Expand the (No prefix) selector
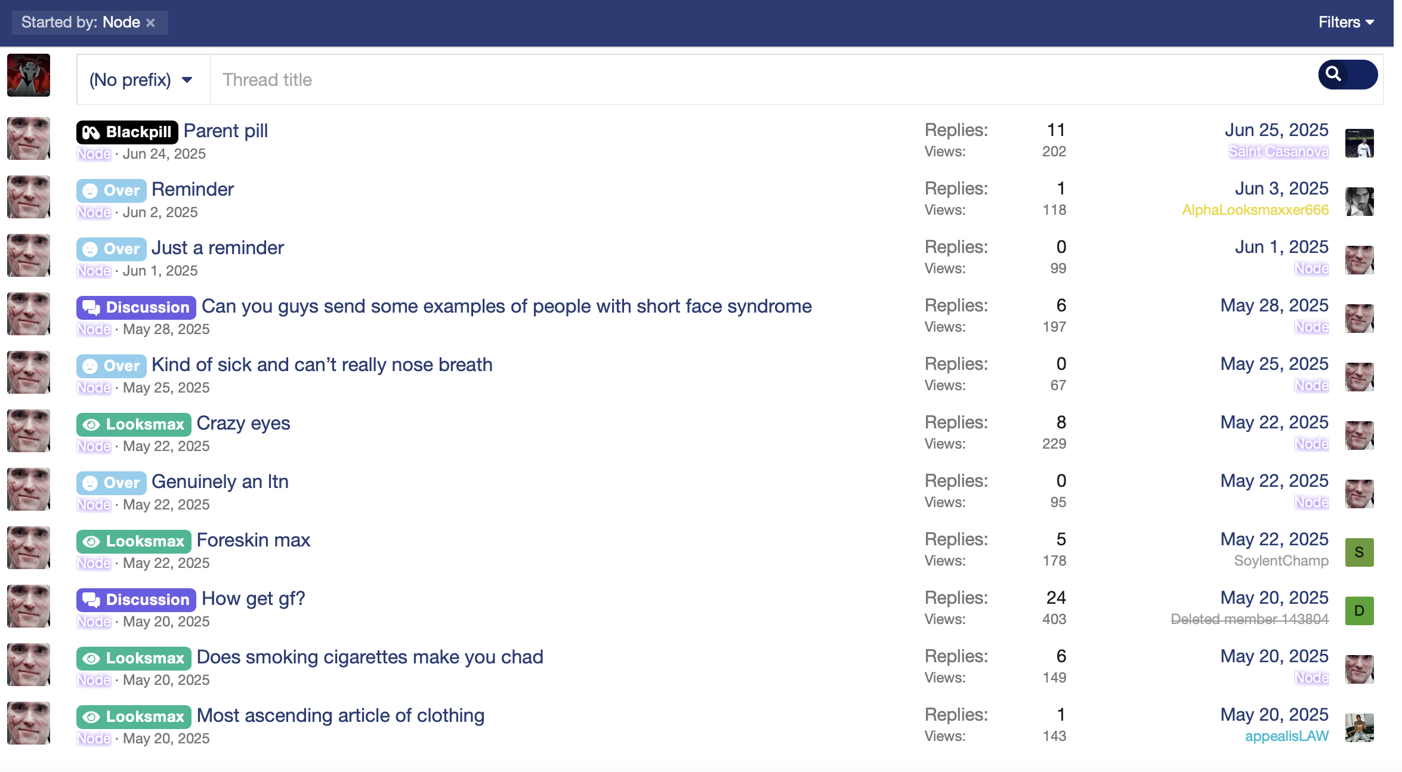 click(x=141, y=80)
